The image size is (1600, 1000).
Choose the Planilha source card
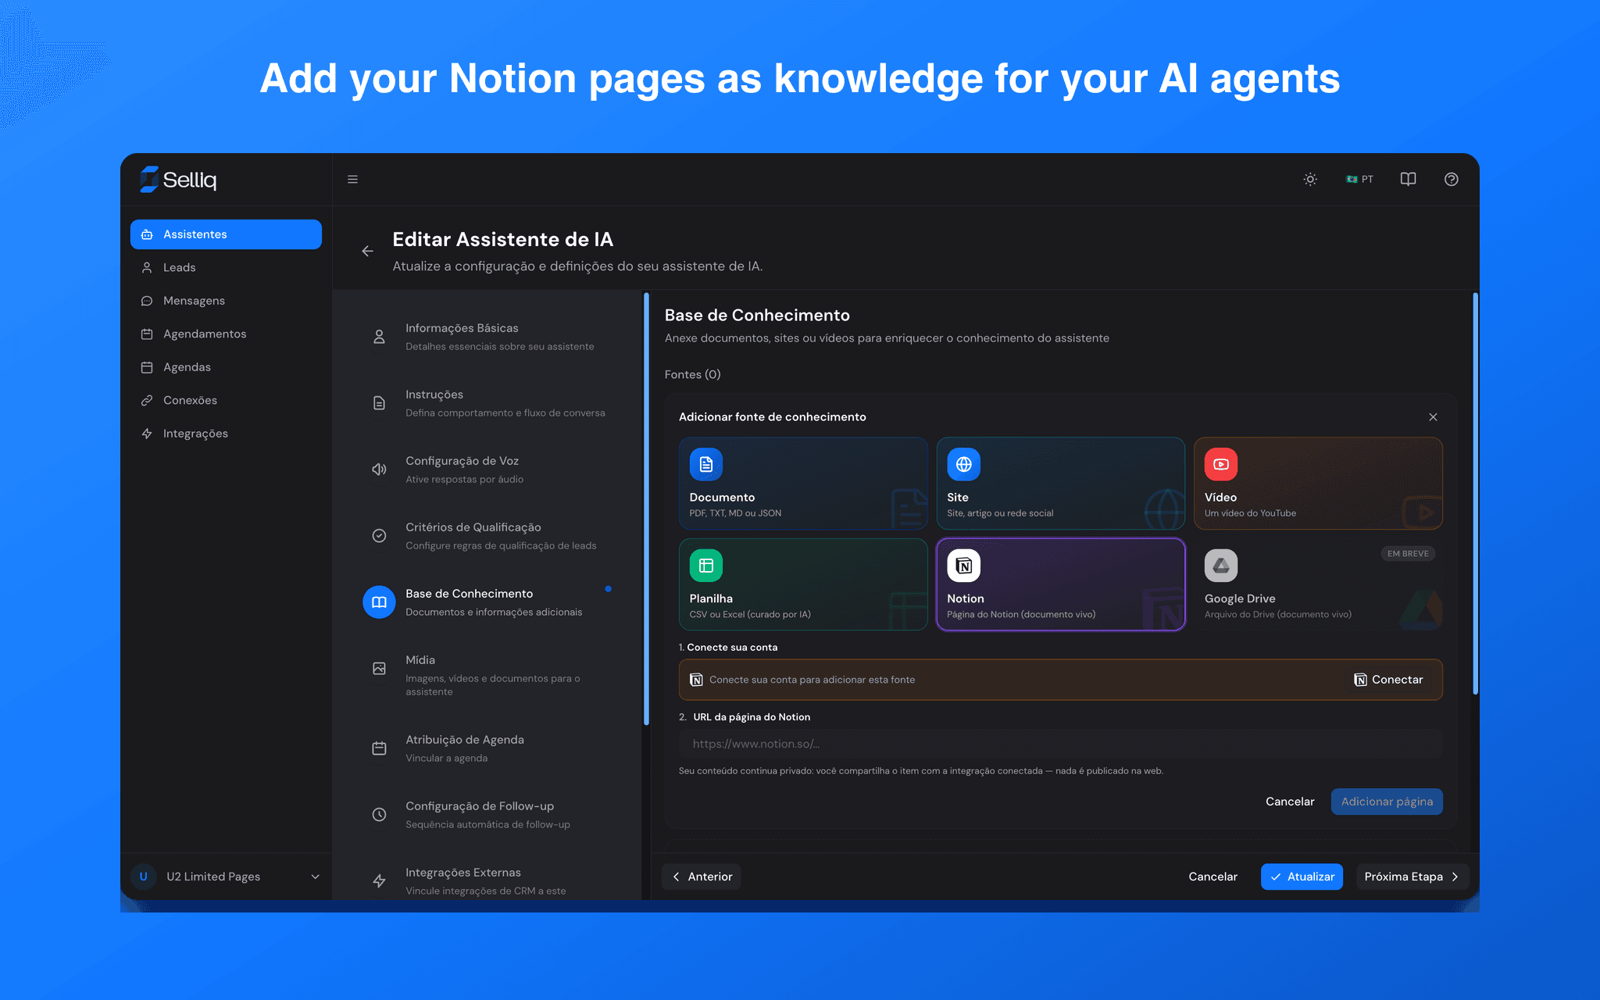[x=803, y=584]
